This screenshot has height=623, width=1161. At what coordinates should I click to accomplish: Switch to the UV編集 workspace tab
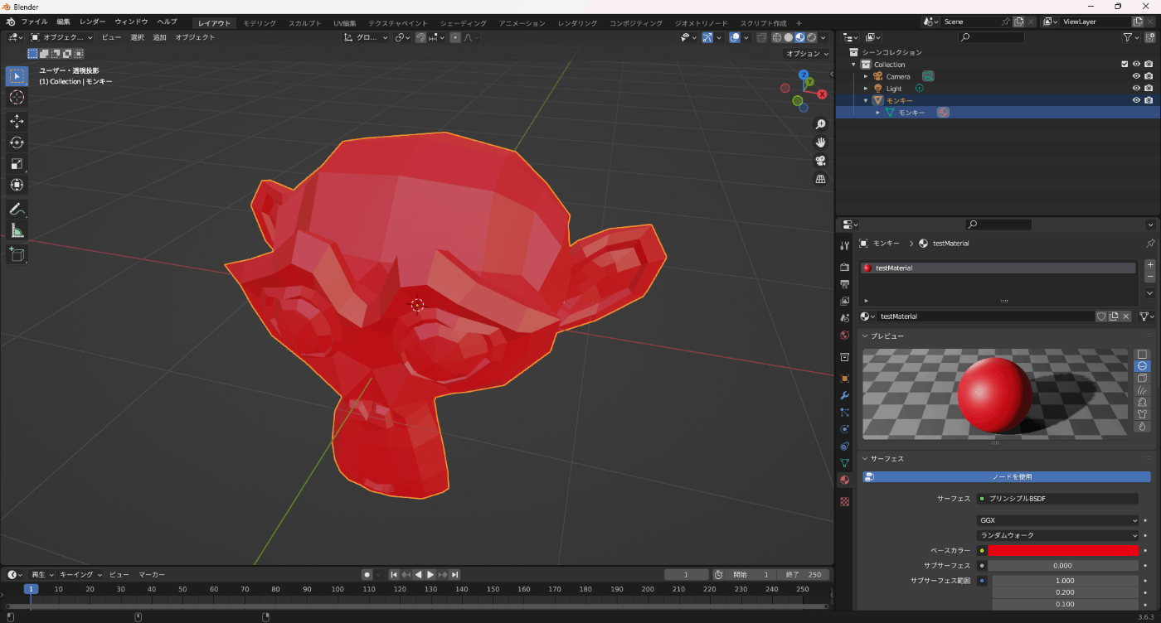(x=344, y=23)
